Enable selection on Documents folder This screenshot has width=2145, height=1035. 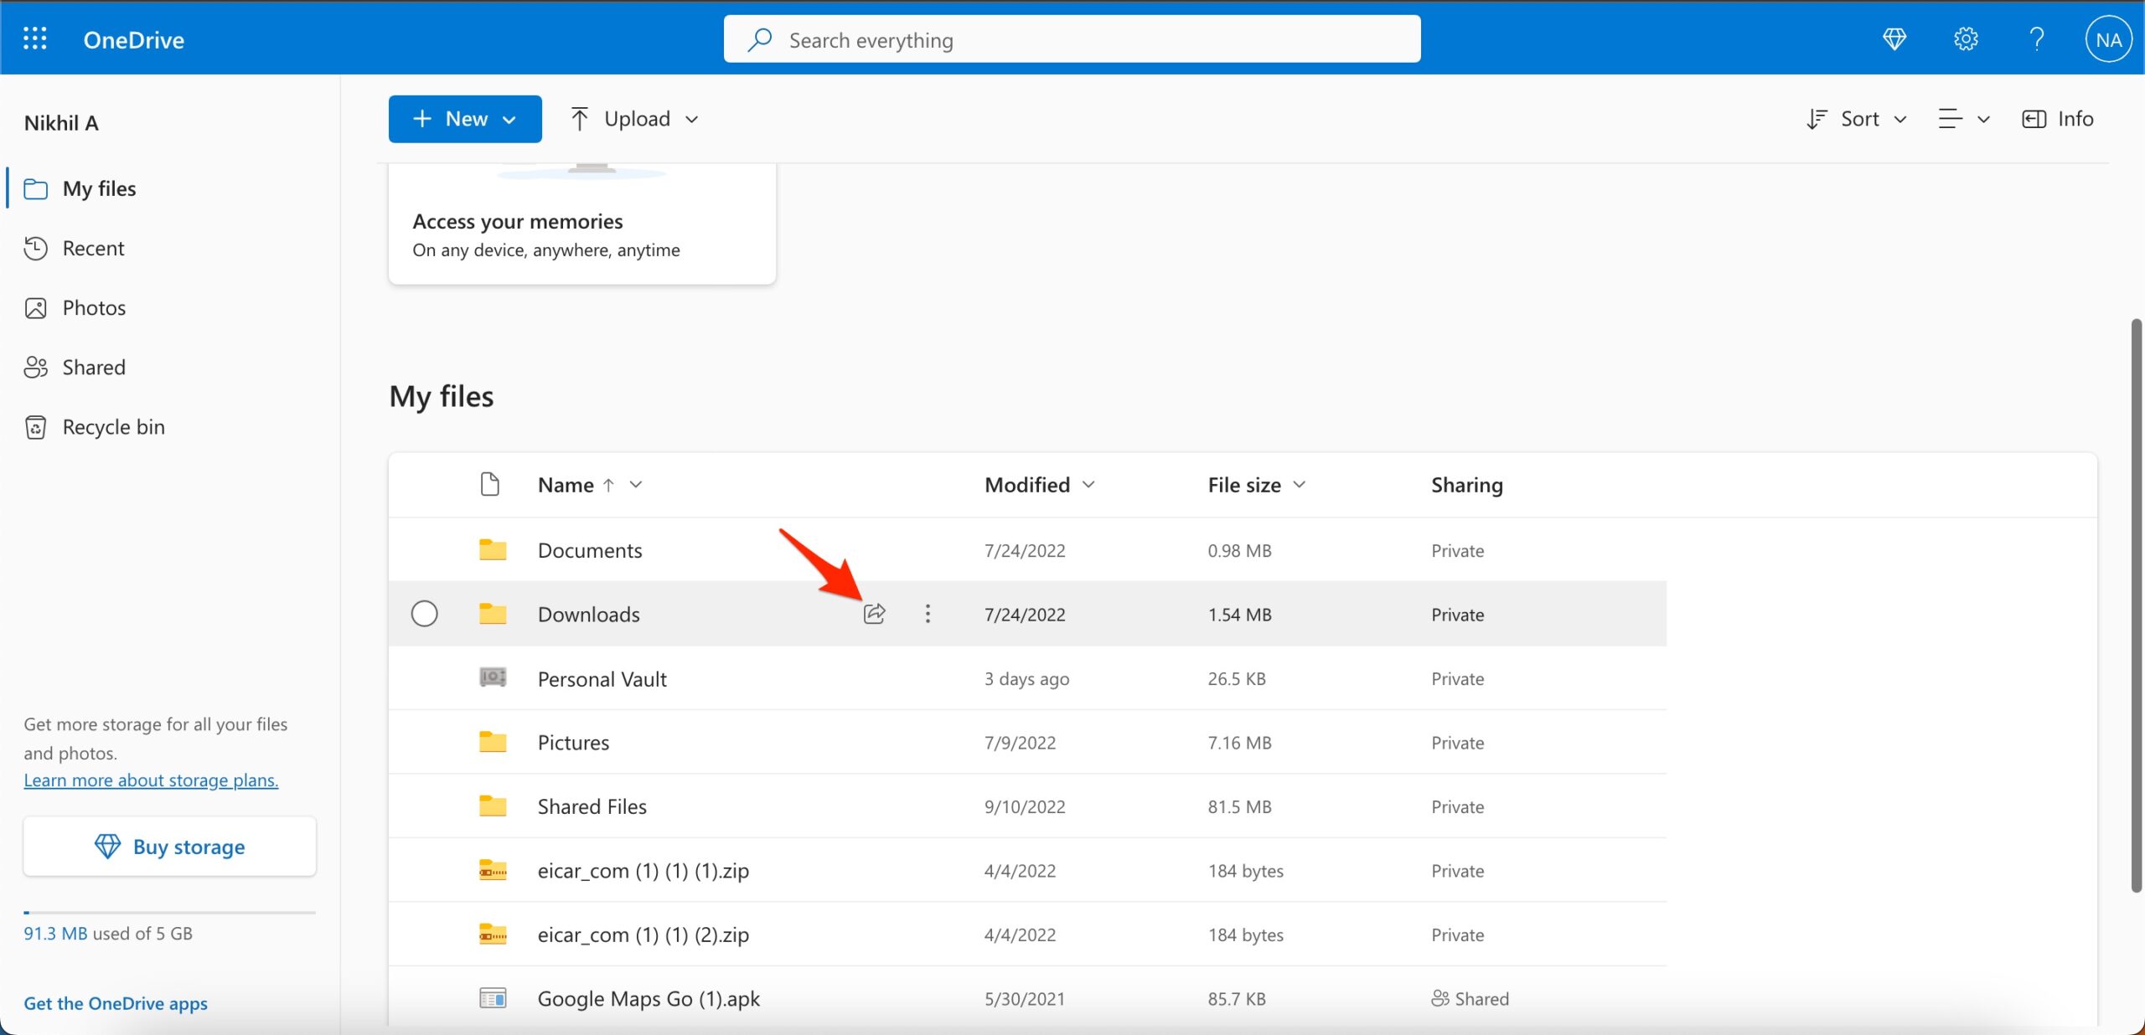click(x=424, y=549)
